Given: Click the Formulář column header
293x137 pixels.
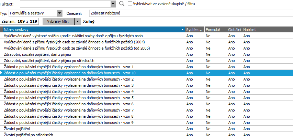Looking at the screenshot, I should pos(215,30).
